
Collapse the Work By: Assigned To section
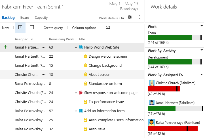point(202,74)
